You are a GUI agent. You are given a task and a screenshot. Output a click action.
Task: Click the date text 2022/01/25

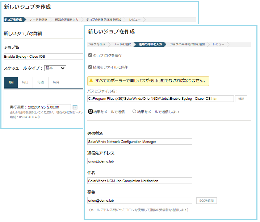pyautogui.click(x=37, y=107)
